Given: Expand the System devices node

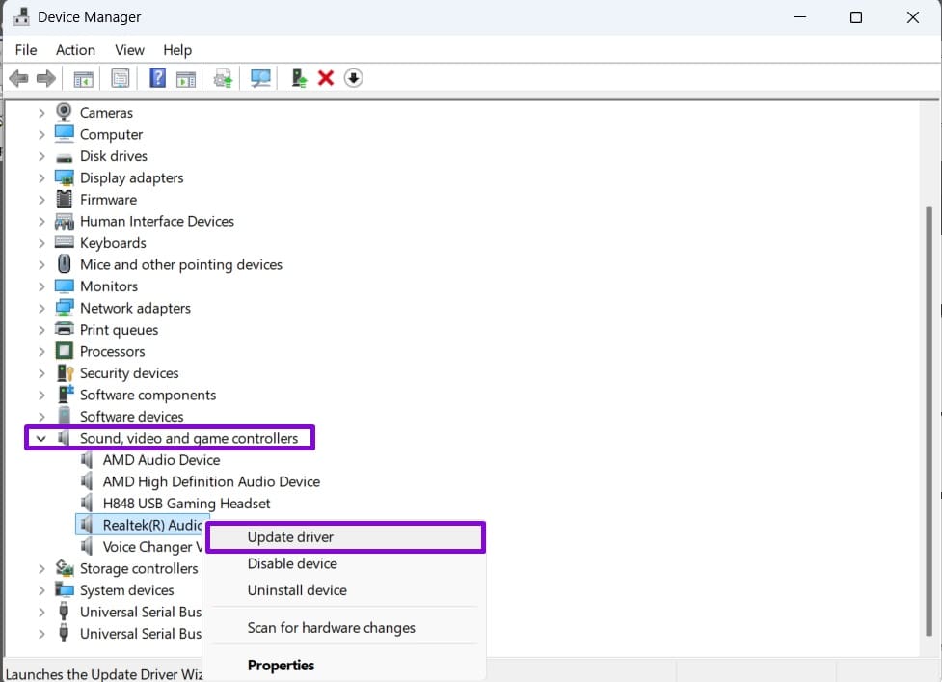Looking at the screenshot, I should pyautogui.click(x=41, y=590).
